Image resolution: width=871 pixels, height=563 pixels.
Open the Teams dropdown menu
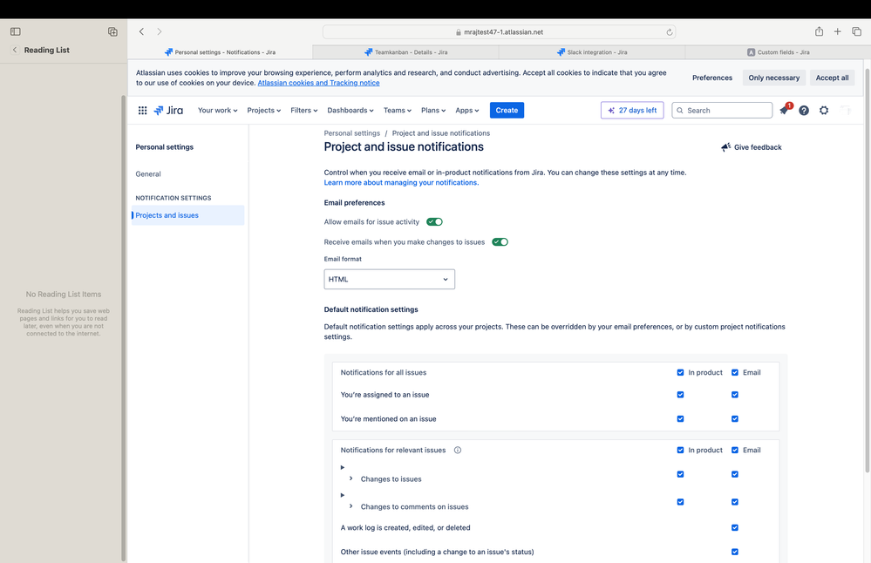(x=398, y=111)
